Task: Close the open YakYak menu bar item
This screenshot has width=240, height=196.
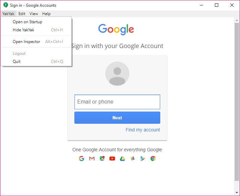Action: pyautogui.click(x=8, y=14)
